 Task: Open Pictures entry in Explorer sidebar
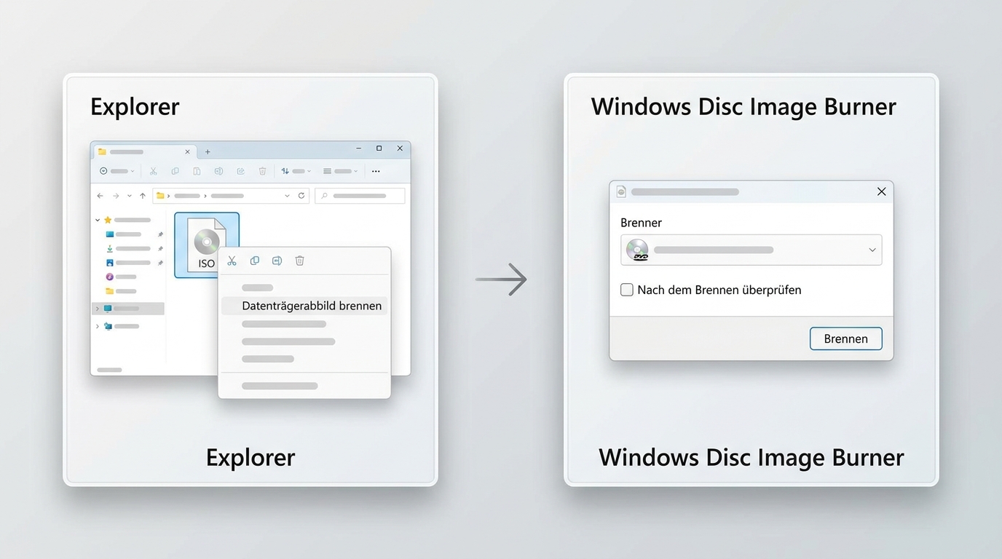(128, 262)
